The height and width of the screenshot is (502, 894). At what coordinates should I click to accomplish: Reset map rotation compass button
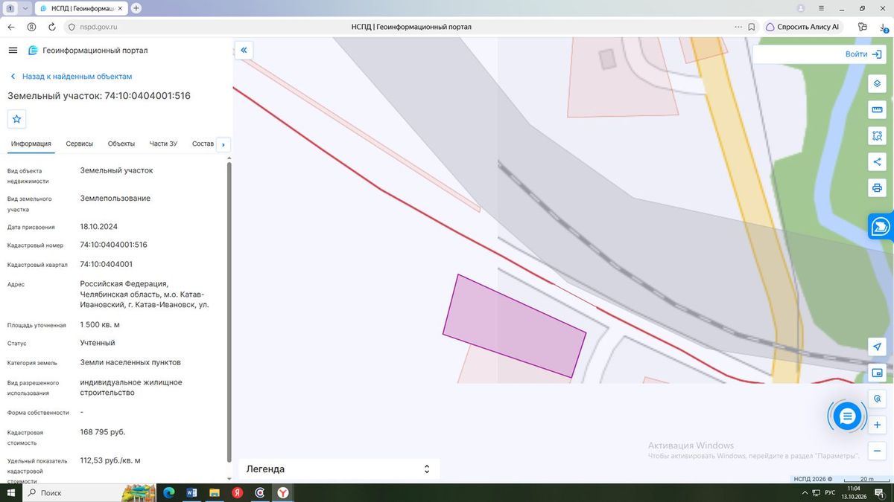[x=877, y=399]
